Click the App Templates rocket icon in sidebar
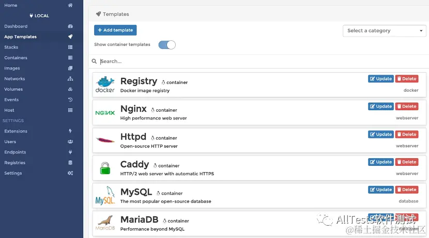This screenshot has height=238, width=429. point(70,37)
